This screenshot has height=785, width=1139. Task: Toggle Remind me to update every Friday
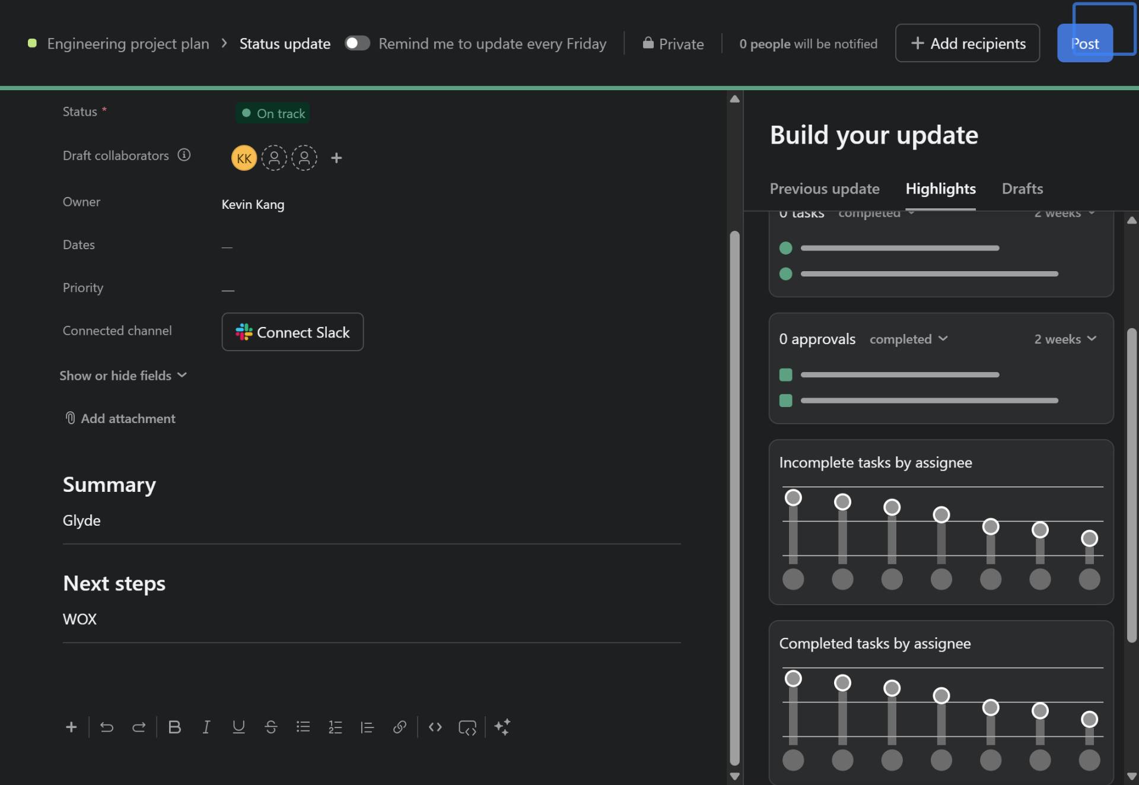(x=357, y=43)
